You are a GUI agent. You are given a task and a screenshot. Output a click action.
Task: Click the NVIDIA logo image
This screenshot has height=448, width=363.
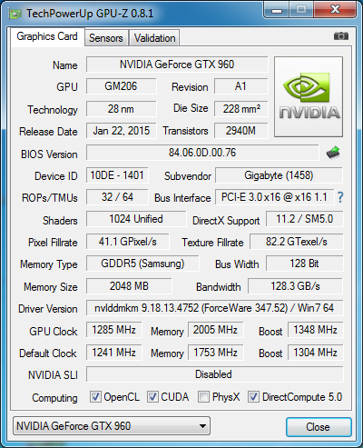pyautogui.click(x=309, y=96)
